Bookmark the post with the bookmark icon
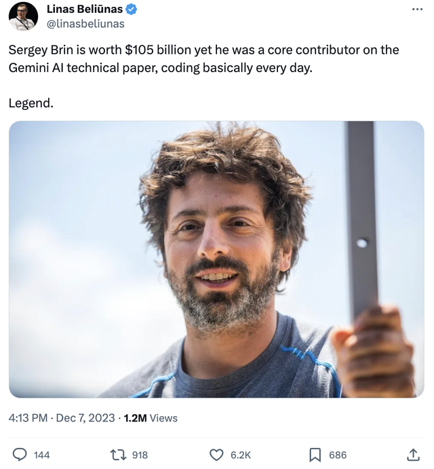The width and height of the screenshot is (434, 469). coord(315,455)
